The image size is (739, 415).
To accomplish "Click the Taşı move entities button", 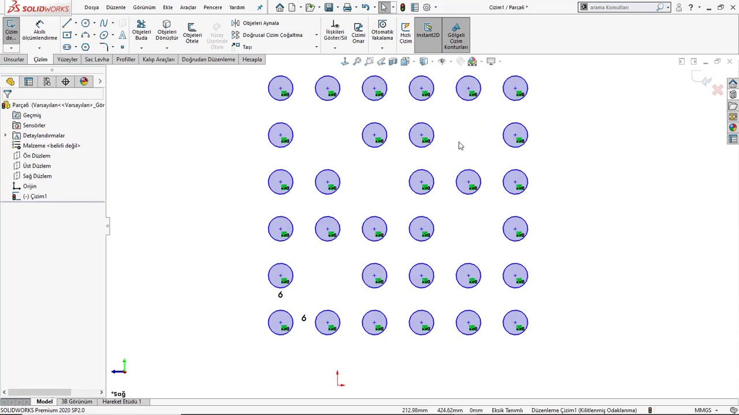I will (241, 47).
